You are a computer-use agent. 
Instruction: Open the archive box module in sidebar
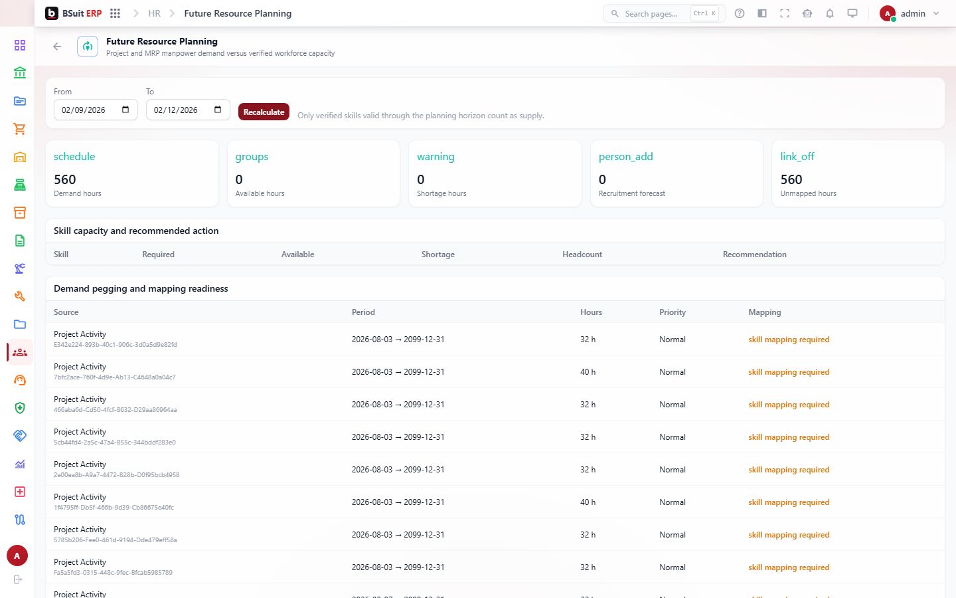click(20, 213)
